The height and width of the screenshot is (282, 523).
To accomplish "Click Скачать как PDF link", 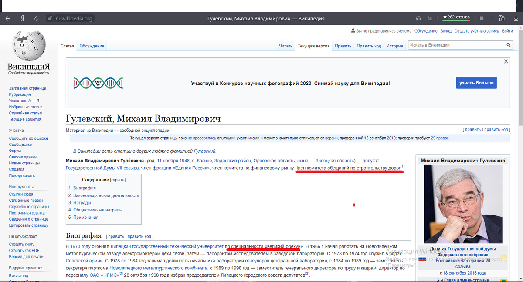I will pyautogui.click(x=24, y=251).
